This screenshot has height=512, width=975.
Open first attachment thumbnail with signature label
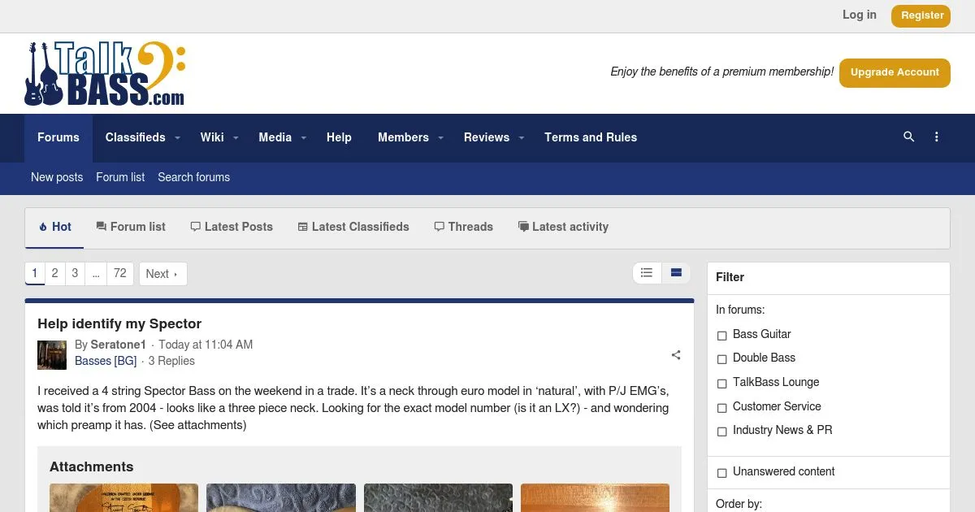click(123, 497)
